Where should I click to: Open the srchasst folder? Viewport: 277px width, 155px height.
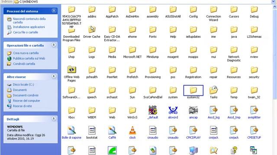click(x=112, y=90)
